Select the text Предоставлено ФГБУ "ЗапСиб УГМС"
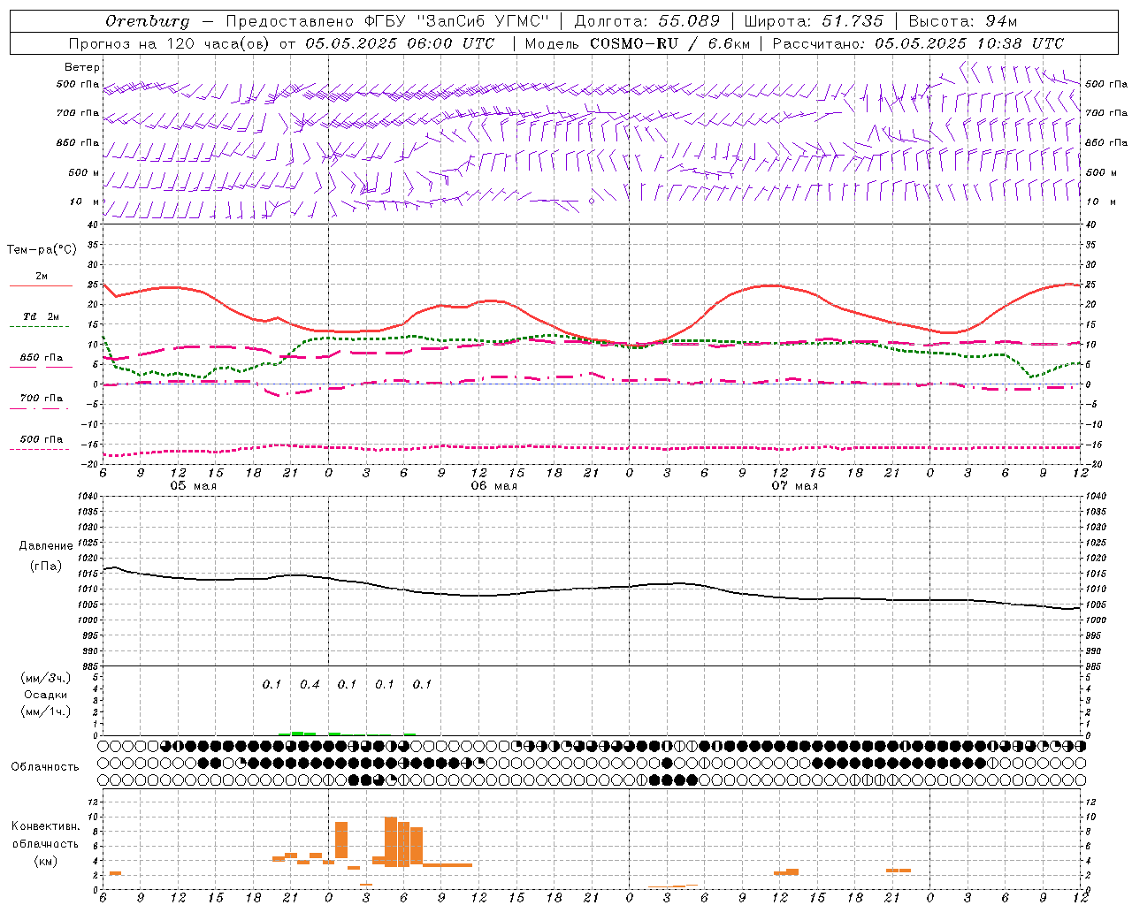The height and width of the screenshot is (905, 1132). tap(387, 21)
